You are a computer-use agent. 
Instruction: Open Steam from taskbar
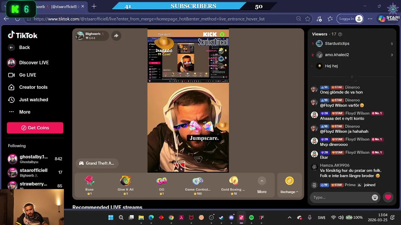coord(221,217)
